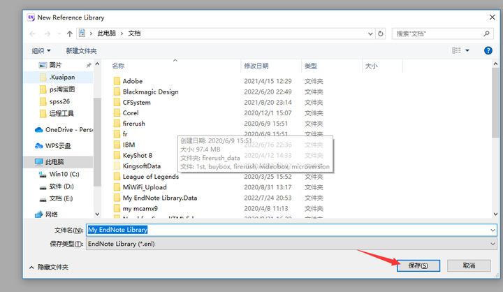This screenshot has width=503, height=292.
Task: Select the KeyShot 8 folder
Action: tap(138, 155)
